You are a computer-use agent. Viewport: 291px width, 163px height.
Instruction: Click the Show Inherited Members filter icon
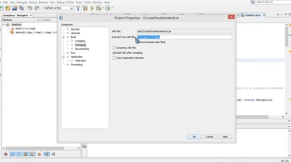point(6,154)
